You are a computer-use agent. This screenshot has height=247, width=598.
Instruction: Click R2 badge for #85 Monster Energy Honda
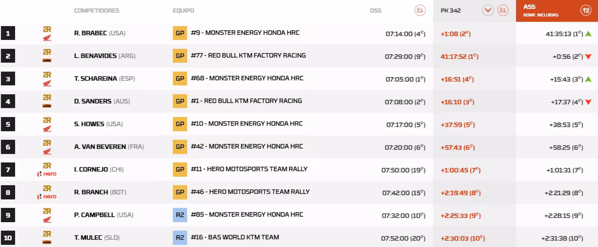[180, 215]
